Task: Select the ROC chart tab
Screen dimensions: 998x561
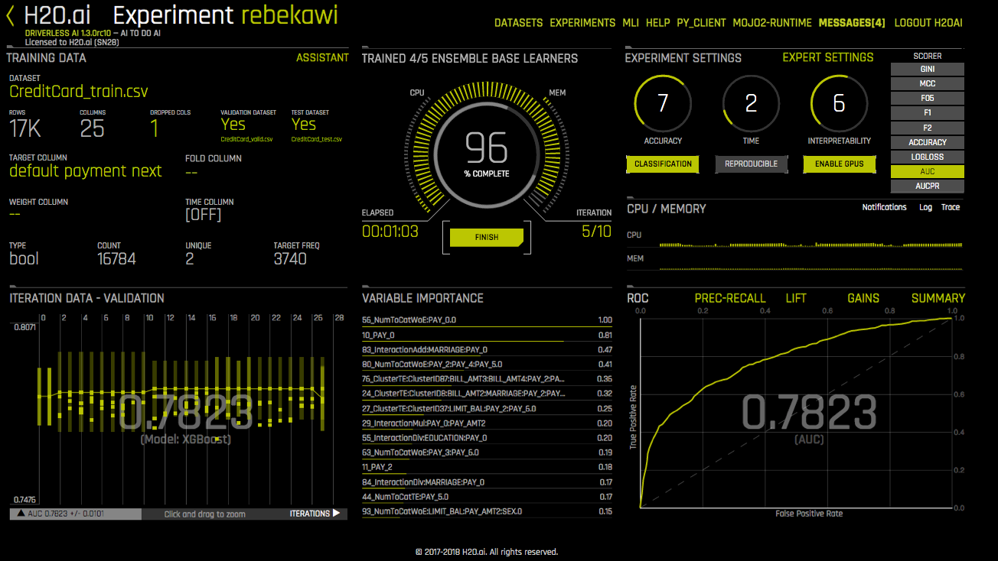Action: click(x=638, y=298)
